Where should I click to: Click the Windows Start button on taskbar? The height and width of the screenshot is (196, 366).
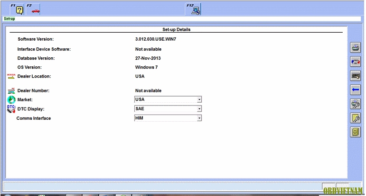click(7, 195)
